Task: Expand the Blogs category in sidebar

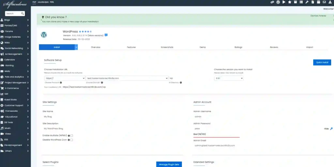Action: point(15,20)
